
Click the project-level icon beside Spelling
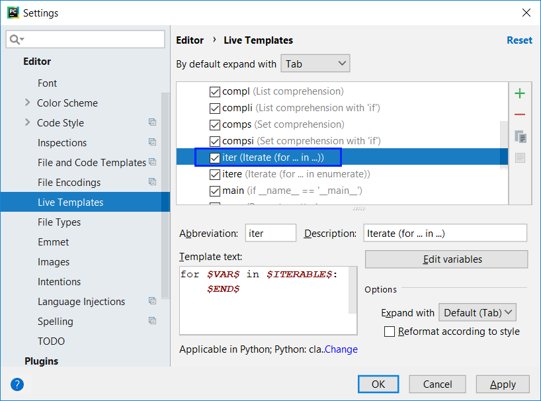point(152,321)
